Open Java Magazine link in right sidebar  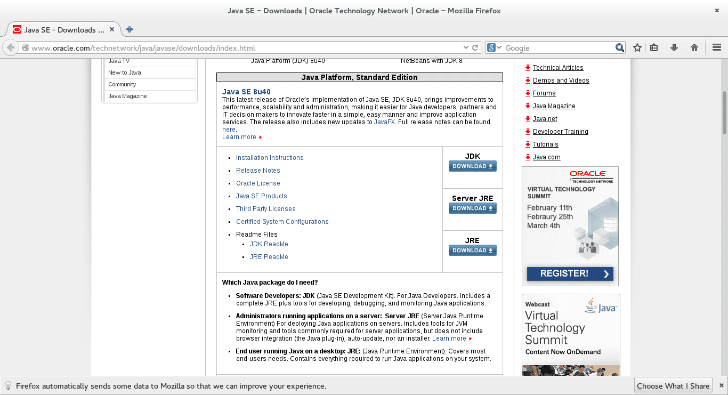pos(554,106)
